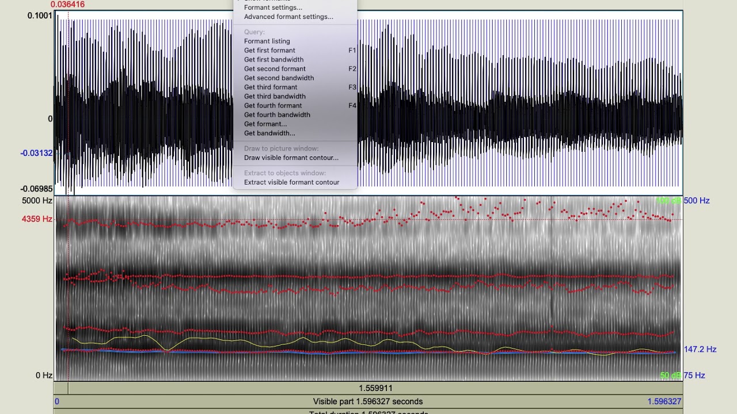Click the 0 Hz spectrogram bottom label
737x414 pixels.
point(44,375)
